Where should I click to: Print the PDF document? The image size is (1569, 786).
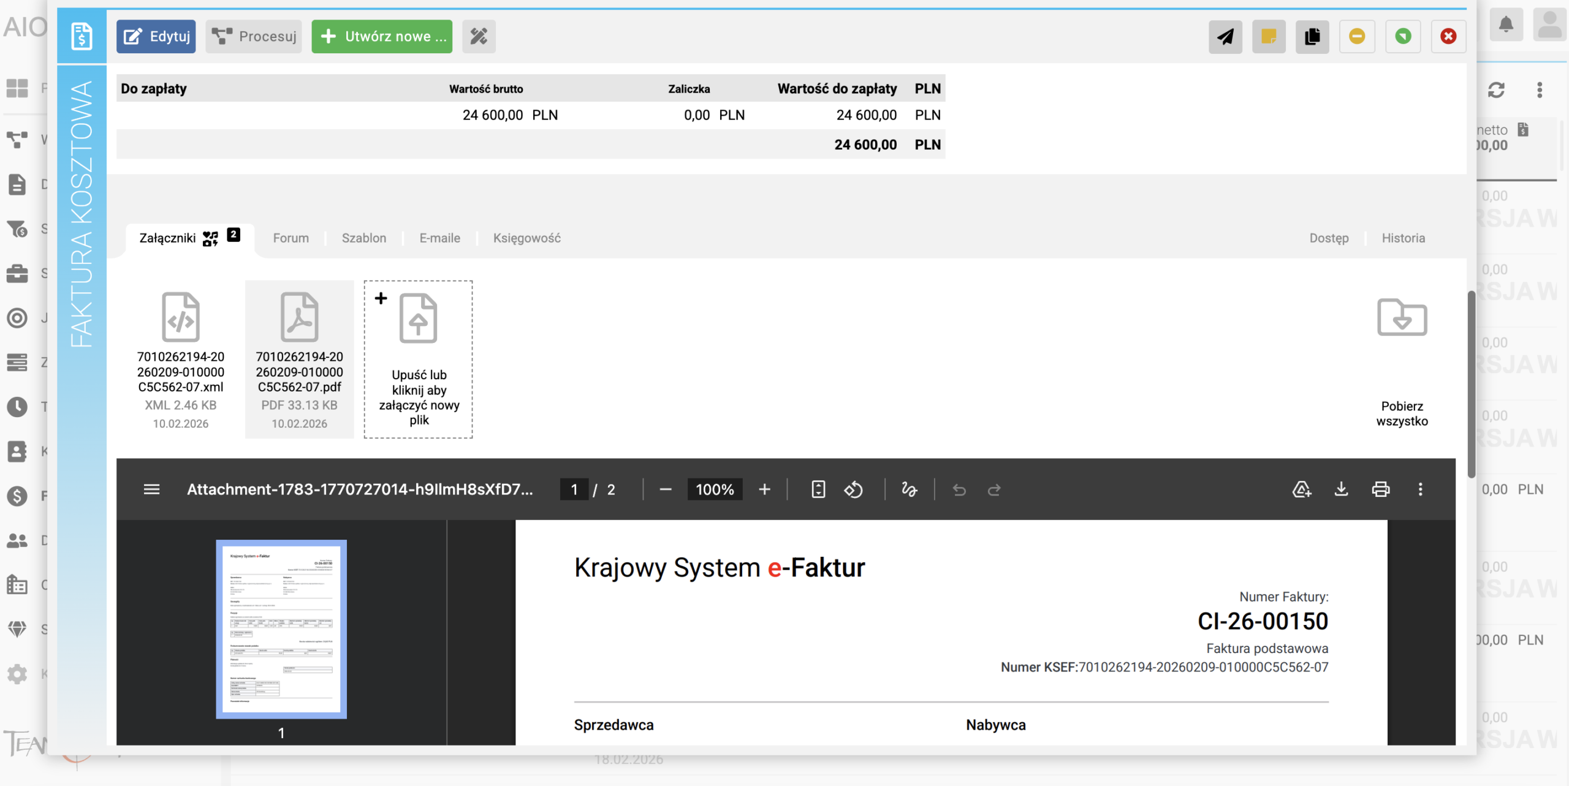pos(1380,489)
